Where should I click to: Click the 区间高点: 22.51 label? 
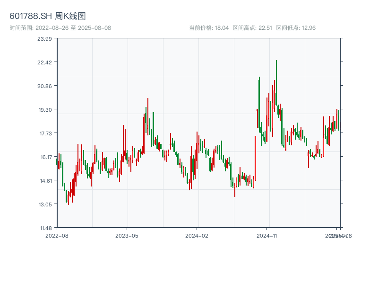click(x=252, y=28)
